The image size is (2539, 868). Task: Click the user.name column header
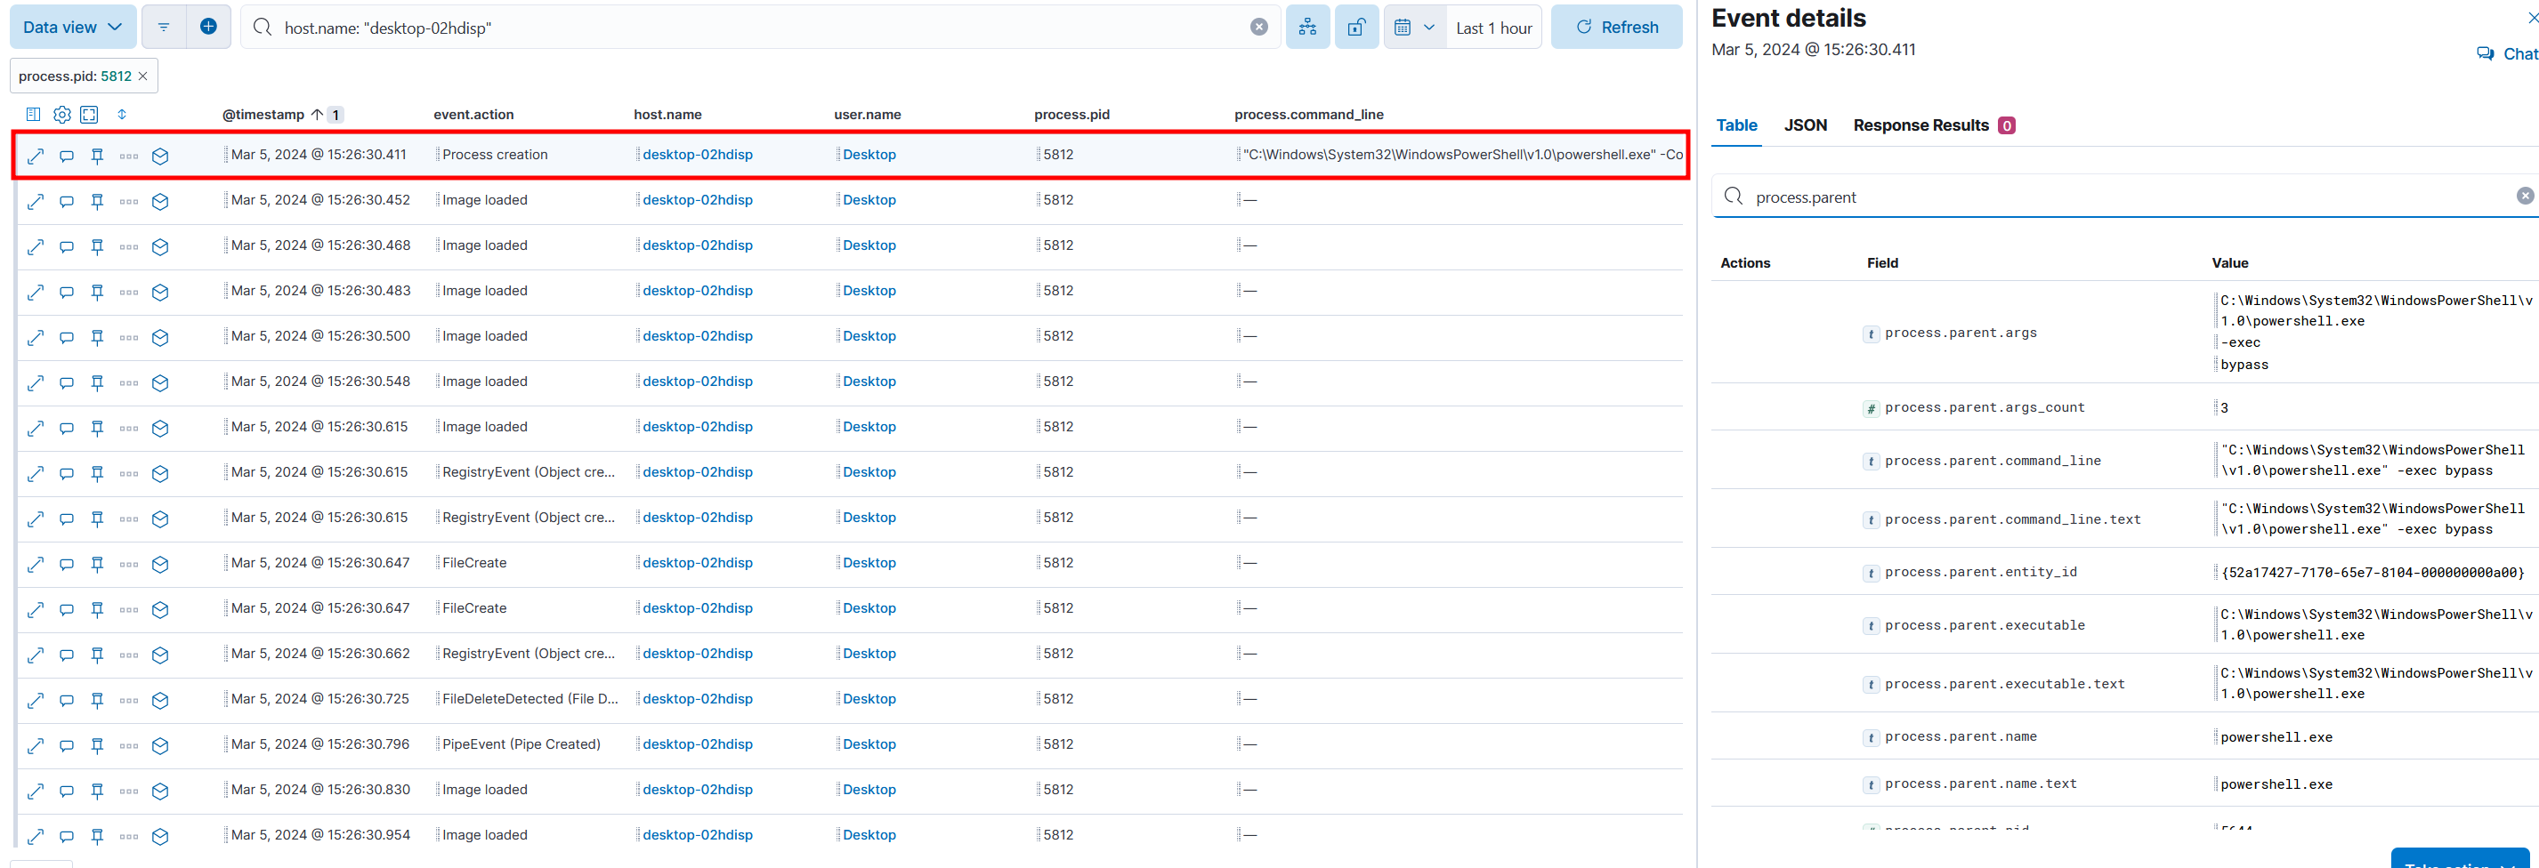click(x=868, y=115)
